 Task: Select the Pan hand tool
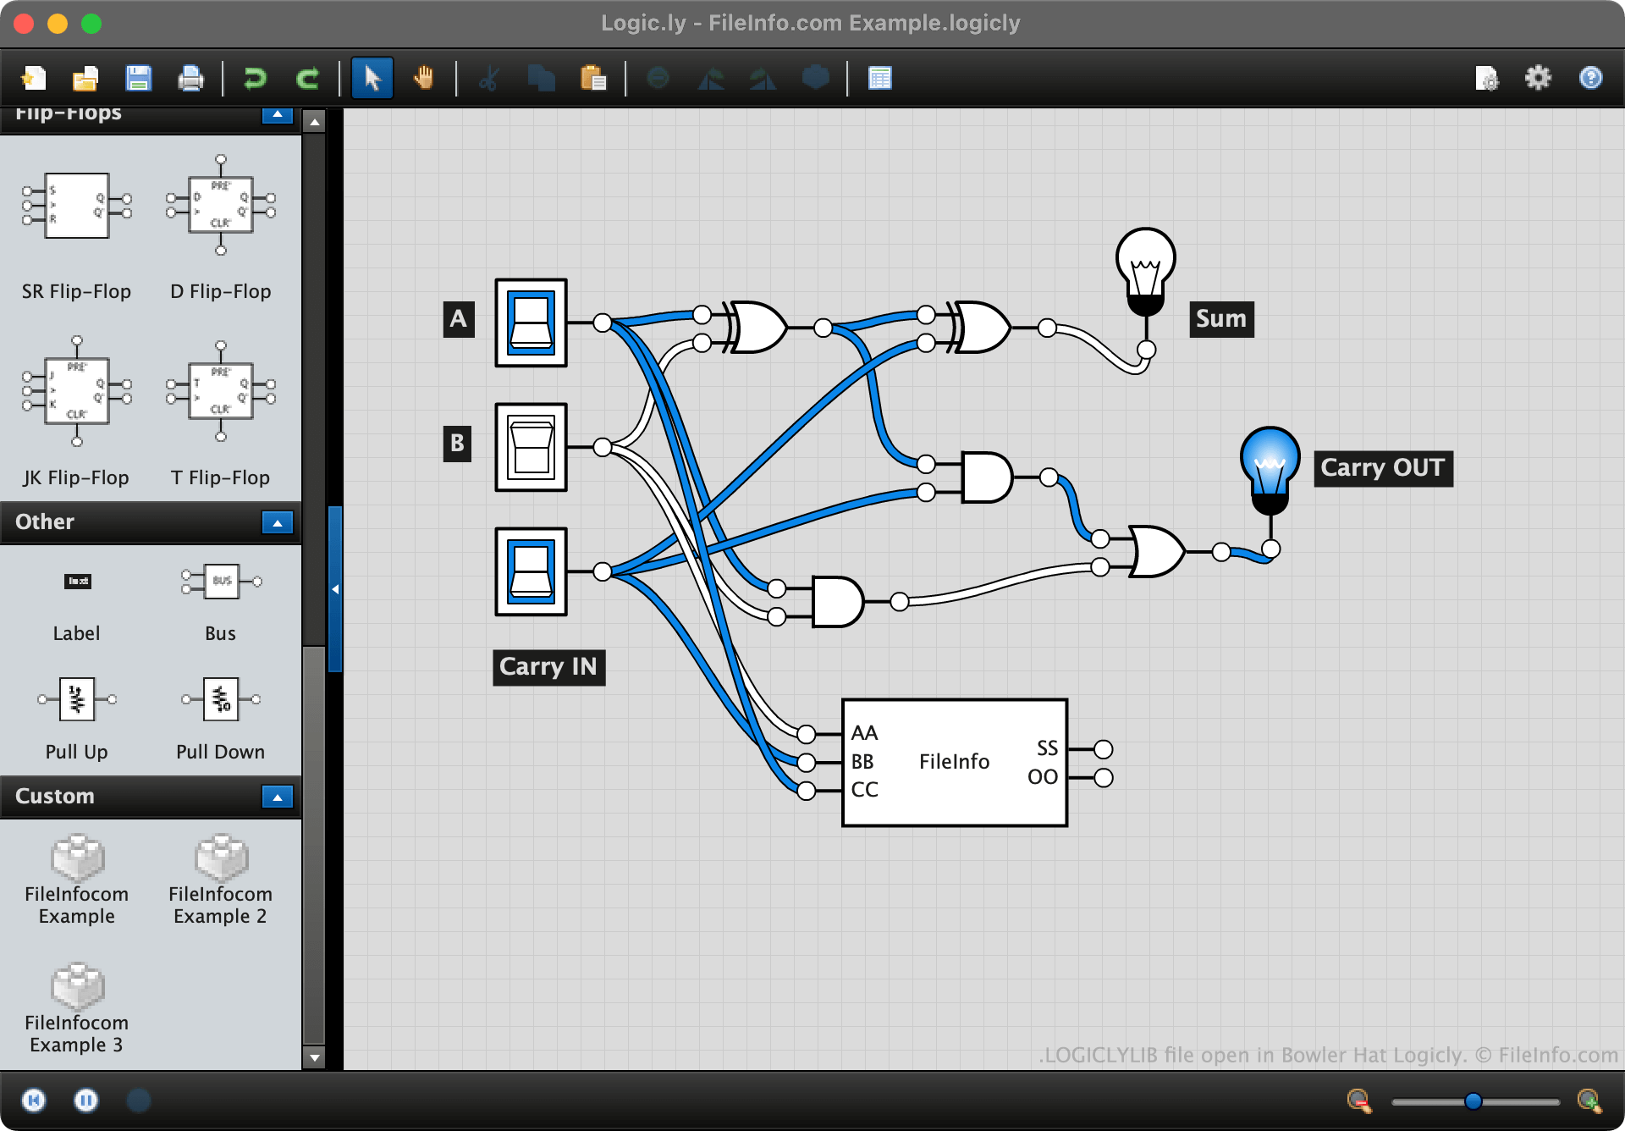pyautogui.click(x=423, y=79)
